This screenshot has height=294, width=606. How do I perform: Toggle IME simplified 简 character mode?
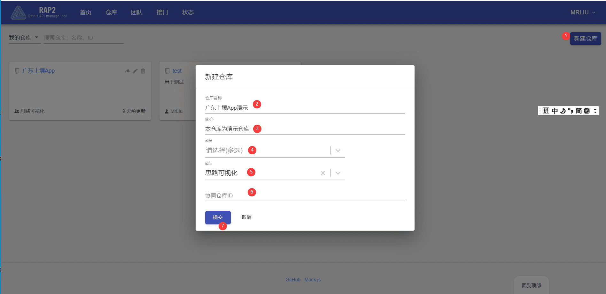[579, 111]
